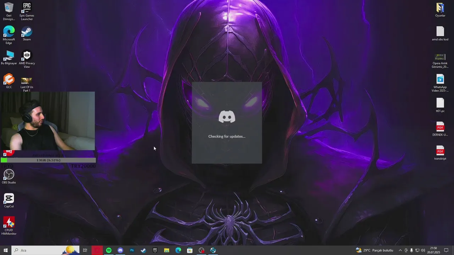Click the Discord logo in the updater
Screen dimensions: 454x255
pos(227,117)
